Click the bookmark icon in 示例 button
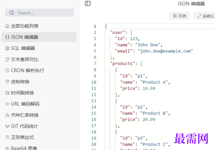The image size is (215, 150). [x=175, y=16]
